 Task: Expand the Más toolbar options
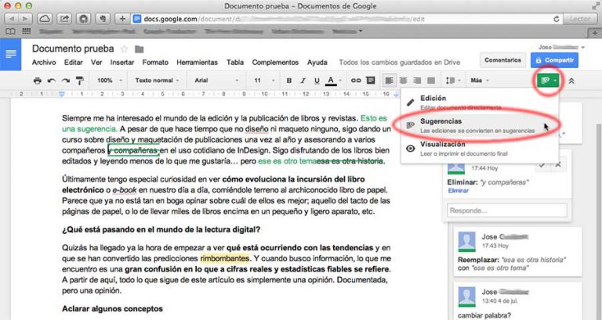[x=480, y=81]
